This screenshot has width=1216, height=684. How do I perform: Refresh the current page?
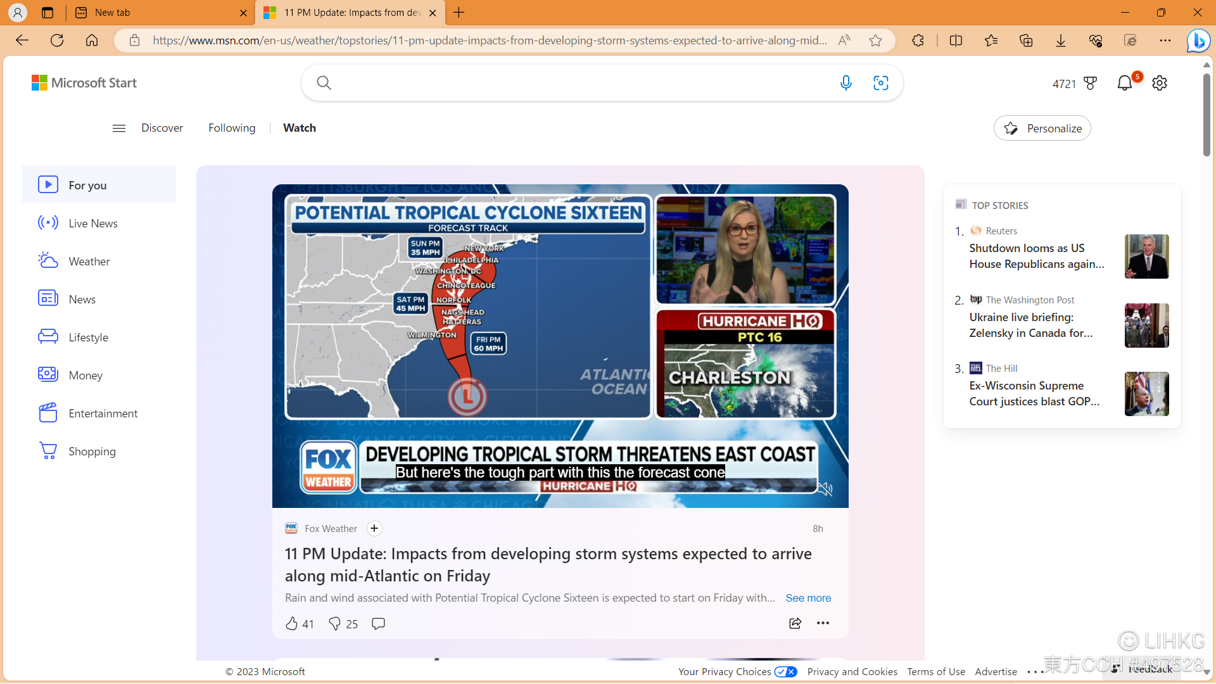tap(57, 41)
